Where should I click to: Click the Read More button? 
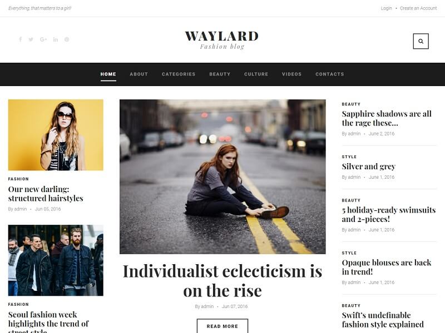point(222,326)
